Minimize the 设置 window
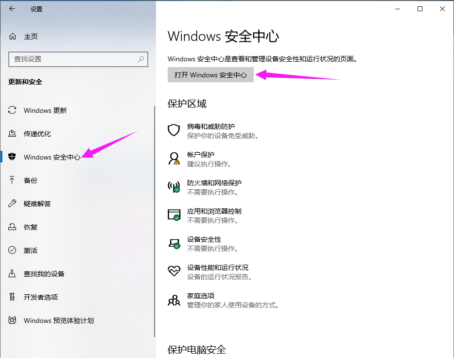 pos(398,9)
